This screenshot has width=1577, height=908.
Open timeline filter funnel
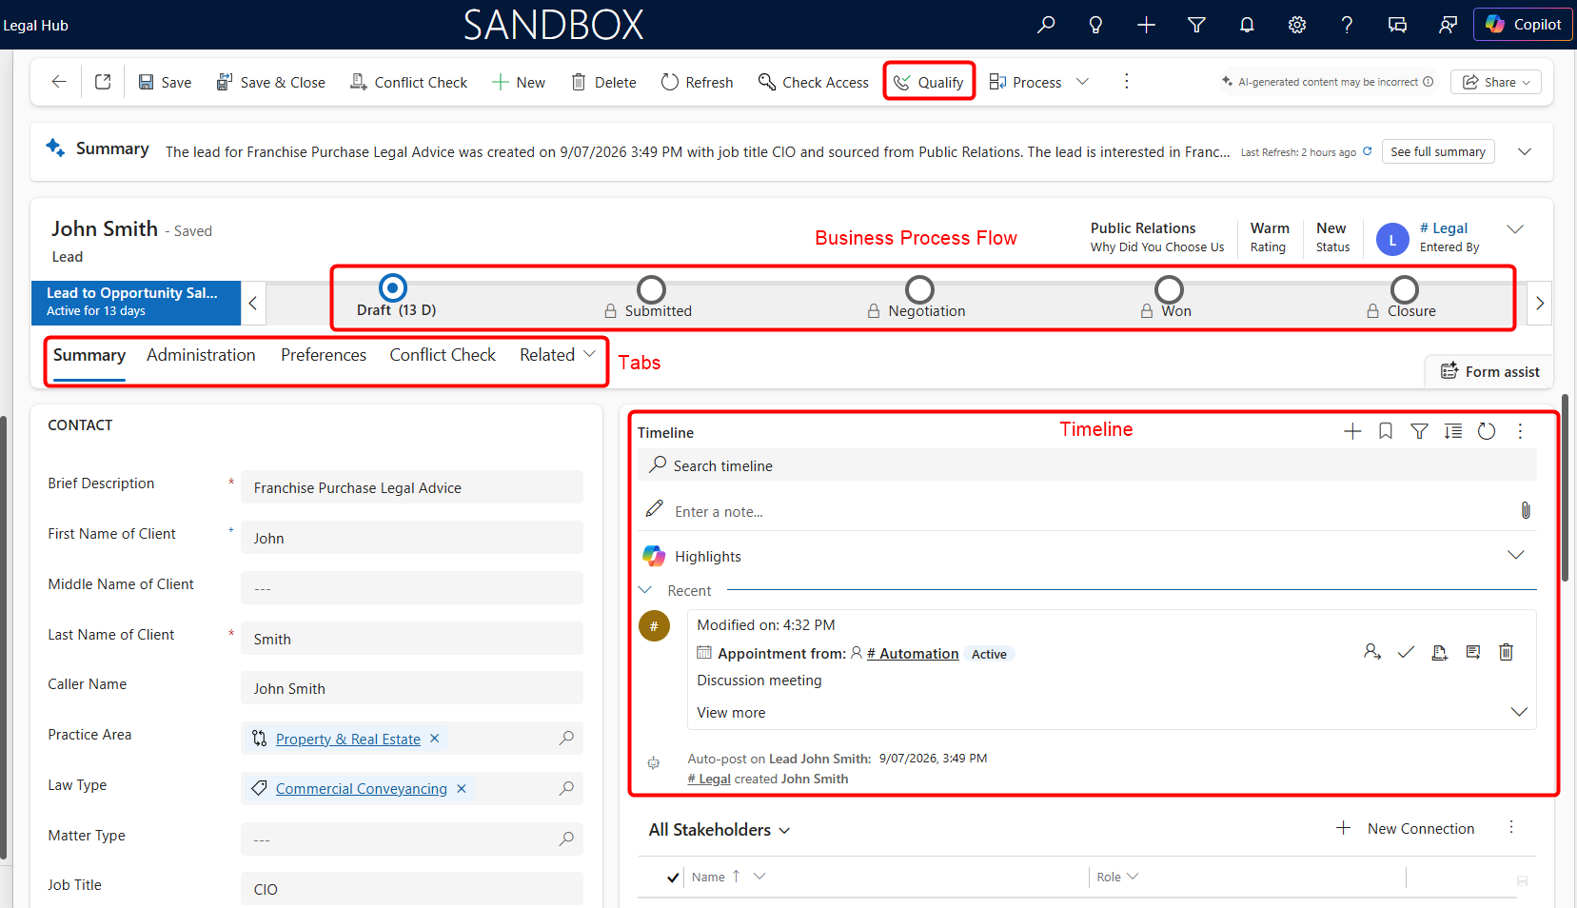coord(1419,431)
